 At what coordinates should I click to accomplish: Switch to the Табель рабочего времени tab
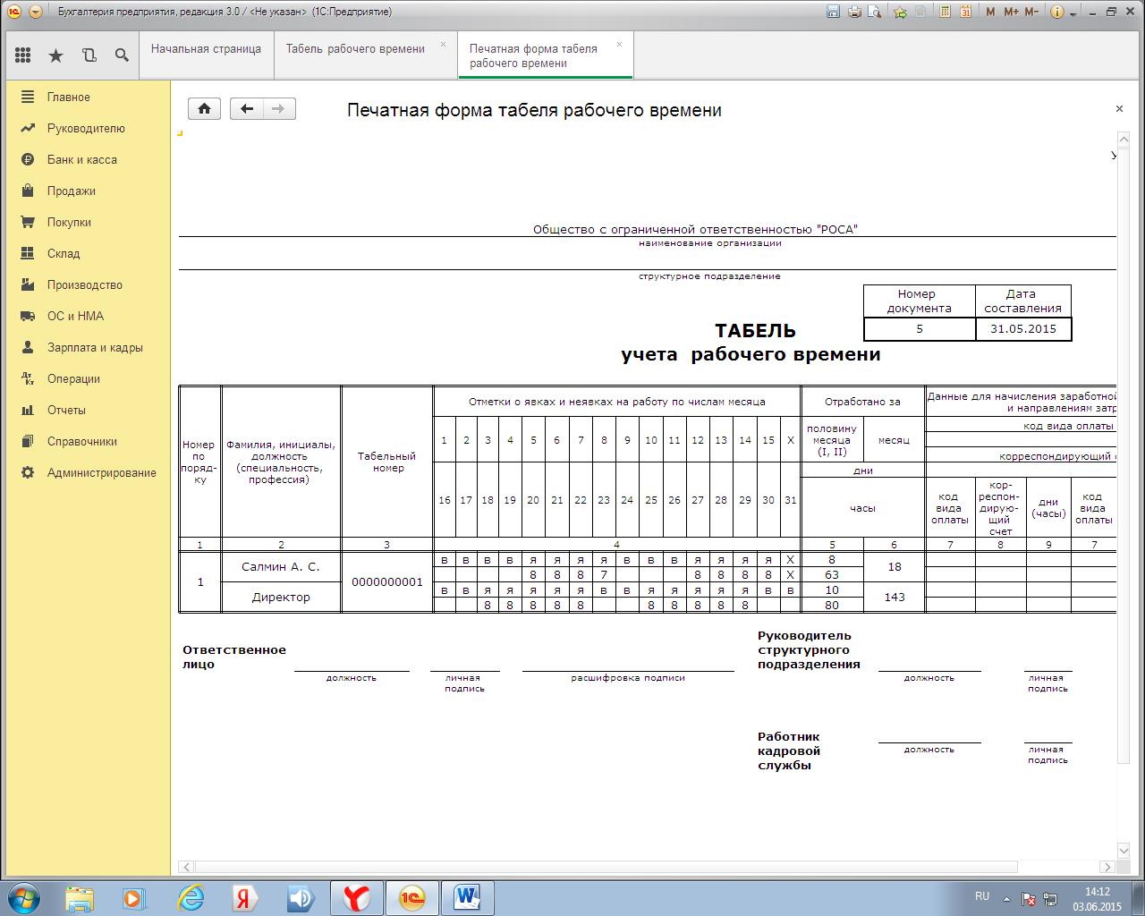pyautogui.click(x=355, y=49)
